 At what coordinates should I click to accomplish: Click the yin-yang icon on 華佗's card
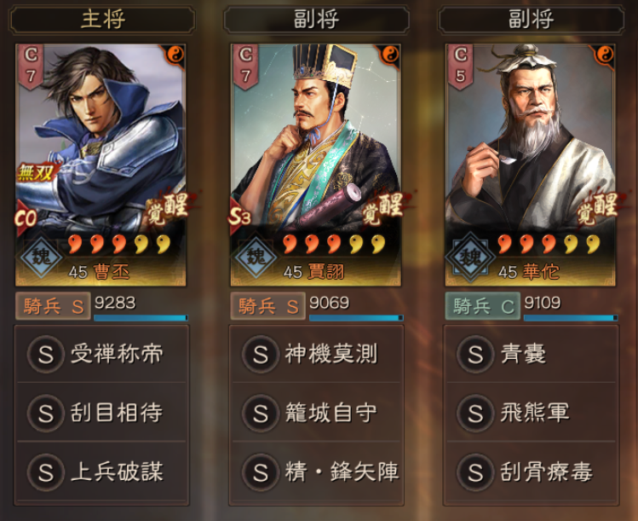605,54
